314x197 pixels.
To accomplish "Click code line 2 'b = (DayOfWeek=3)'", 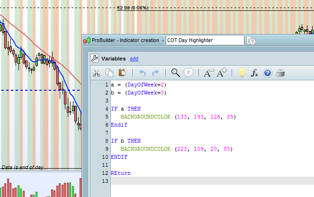I will pos(139,93).
